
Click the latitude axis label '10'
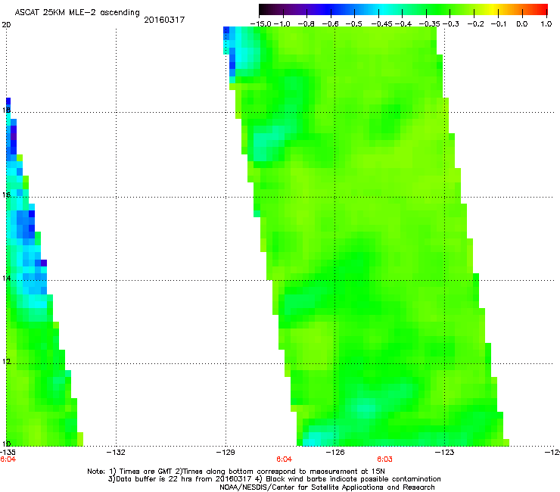[x=6, y=444]
